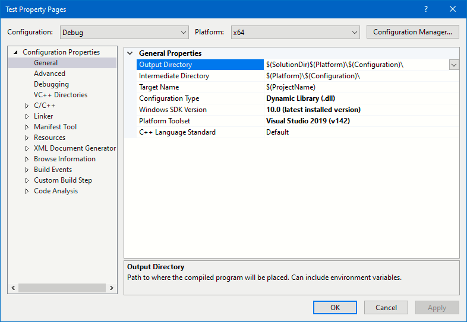Expand the XML Document Generator arrow

click(27, 148)
